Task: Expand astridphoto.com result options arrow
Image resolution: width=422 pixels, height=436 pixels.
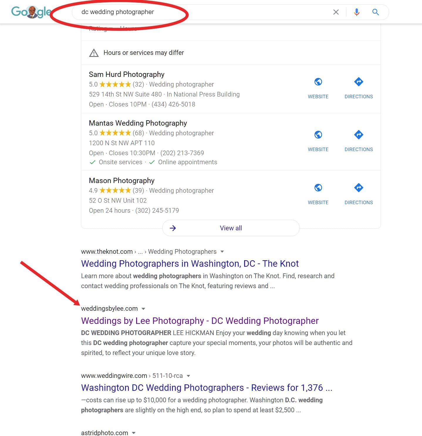Action: [134, 433]
